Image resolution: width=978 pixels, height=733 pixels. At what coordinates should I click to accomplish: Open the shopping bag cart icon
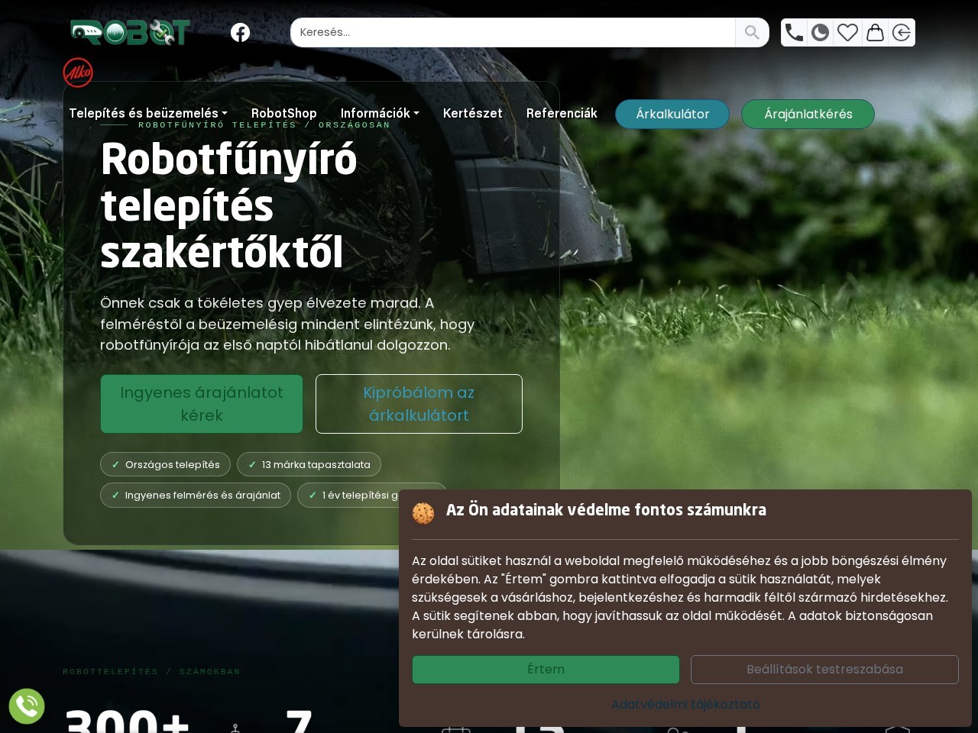tap(875, 32)
